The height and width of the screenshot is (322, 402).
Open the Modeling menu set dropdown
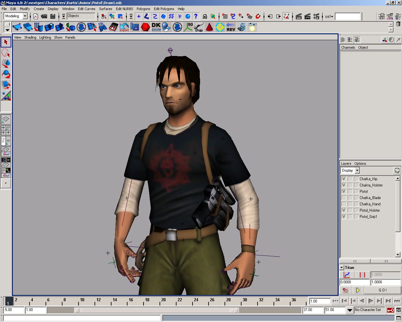pyautogui.click(x=25, y=16)
